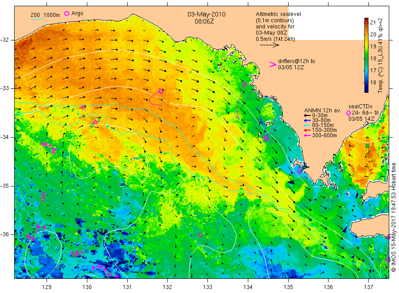Click the sealCTDs diamond legend symbol

click(348, 113)
